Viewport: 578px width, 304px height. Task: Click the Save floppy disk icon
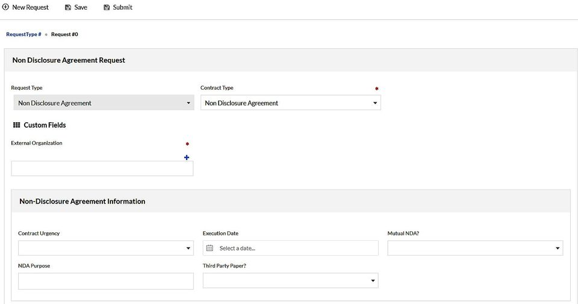pyautogui.click(x=68, y=7)
